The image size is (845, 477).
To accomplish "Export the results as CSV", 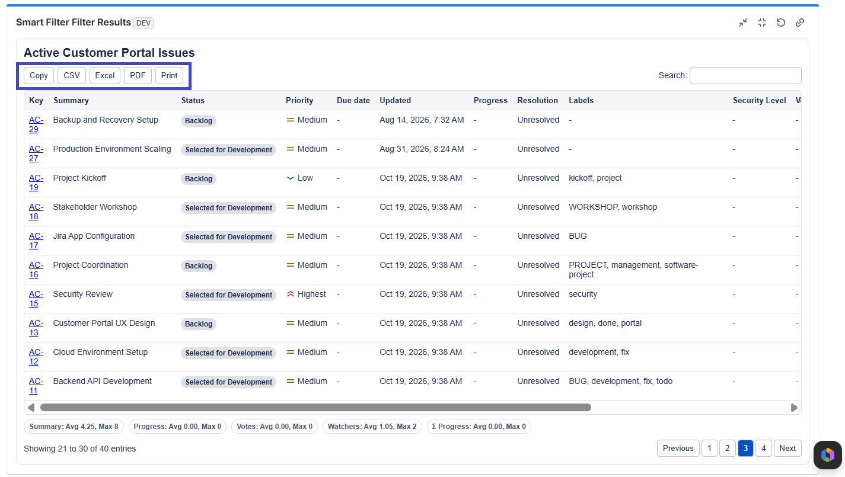I will click(x=72, y=75).
